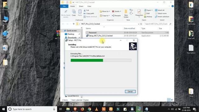This screenshot has height=112, width=199.
Task: Click the refresh button by address bar
Action: [x=141, y=24]
